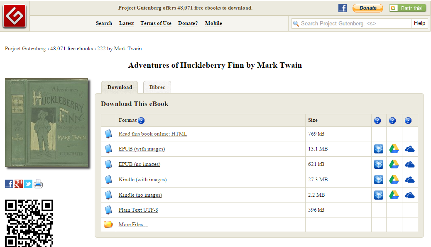Click the Help button next to search
This screenshot has width=431, height=247.
tap(419, 23)
